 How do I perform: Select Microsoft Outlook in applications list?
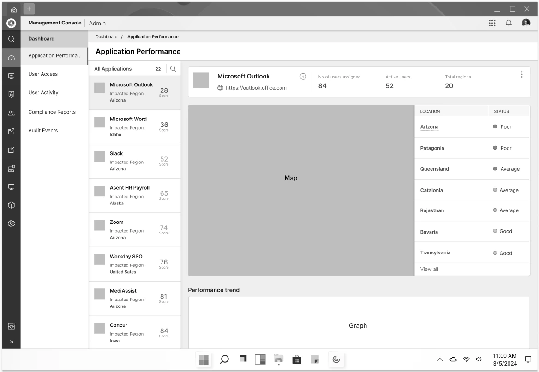134,92
